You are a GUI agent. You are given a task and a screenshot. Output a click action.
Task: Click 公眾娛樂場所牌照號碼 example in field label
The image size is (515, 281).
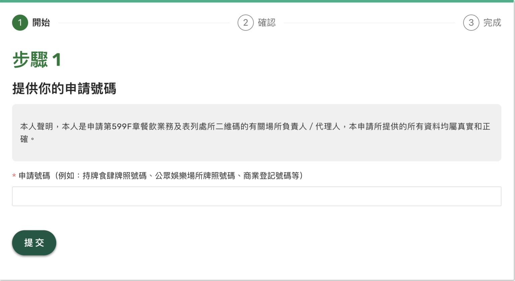point(195,176)
